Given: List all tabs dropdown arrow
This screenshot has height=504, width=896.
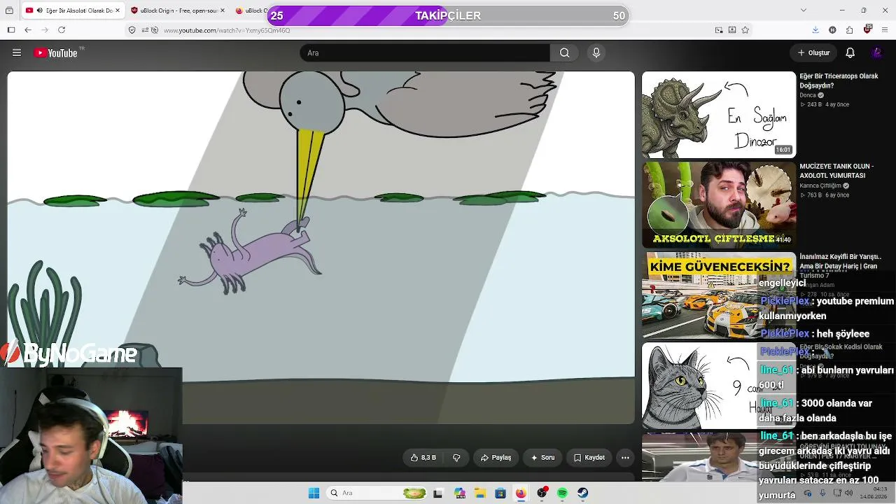Looking at the screenshot, I should tap(804, 10).
